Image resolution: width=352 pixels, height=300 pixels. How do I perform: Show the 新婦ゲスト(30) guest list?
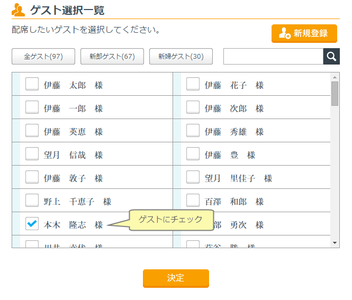pyautogui.click(x=181, y=57)
